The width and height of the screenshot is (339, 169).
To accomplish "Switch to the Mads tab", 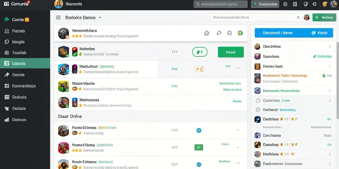I will click(x=320, y=33).
